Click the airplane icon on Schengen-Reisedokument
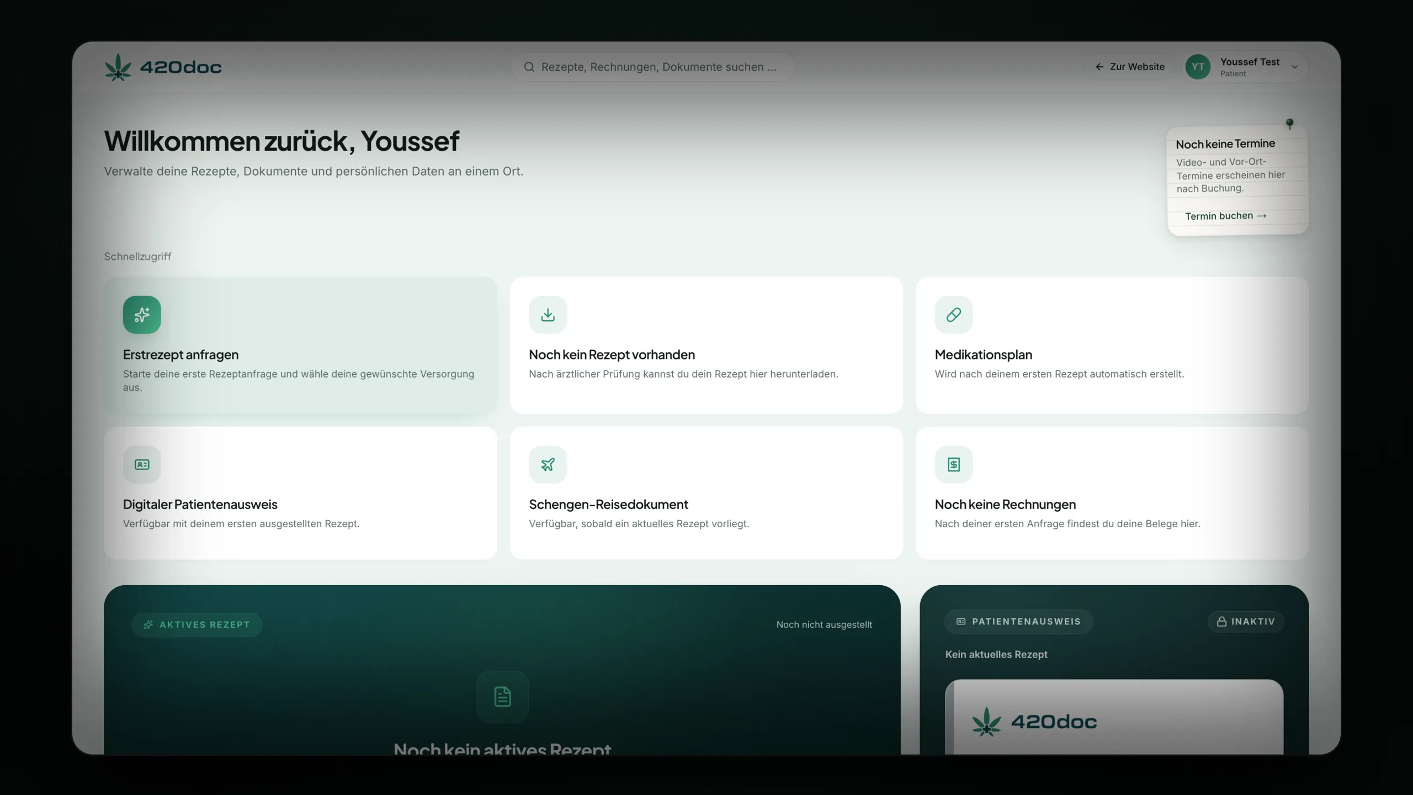This screenshot has height=795, width=1413. 548,464
